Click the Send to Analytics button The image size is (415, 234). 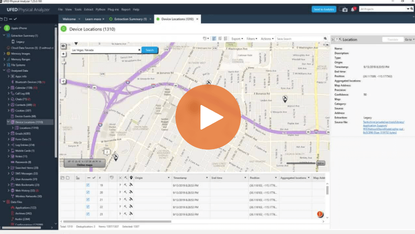click(323, 9)
